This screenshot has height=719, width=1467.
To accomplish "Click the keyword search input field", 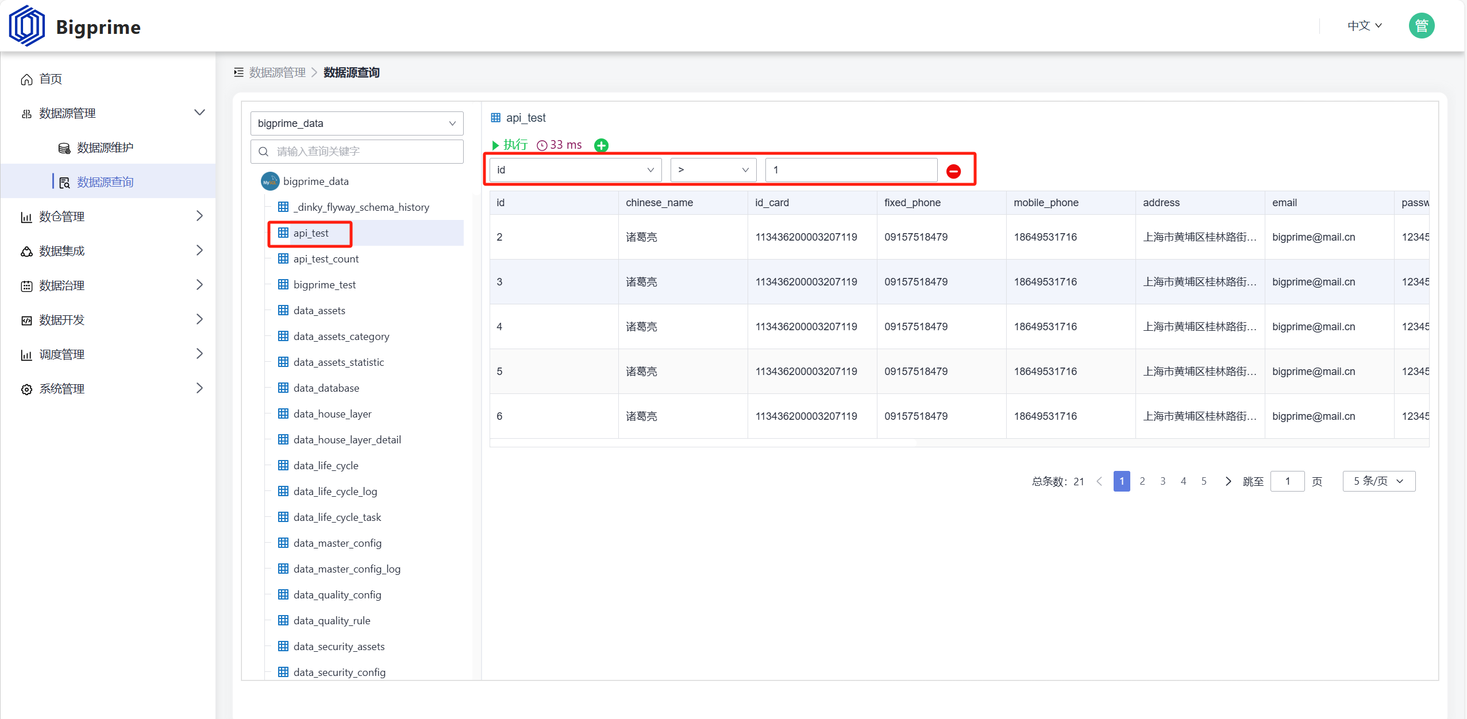I will (x=357, y=152).
